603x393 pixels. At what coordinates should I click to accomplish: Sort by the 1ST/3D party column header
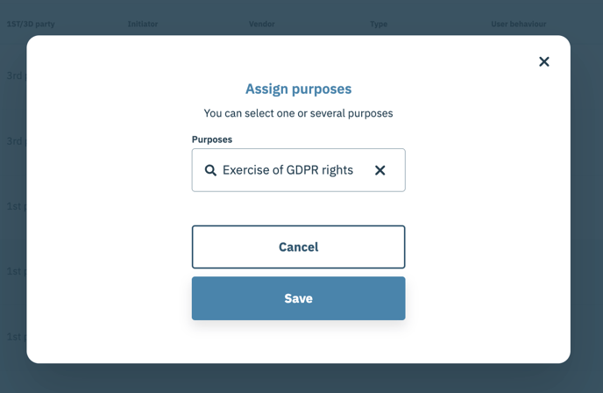point(31,24)
